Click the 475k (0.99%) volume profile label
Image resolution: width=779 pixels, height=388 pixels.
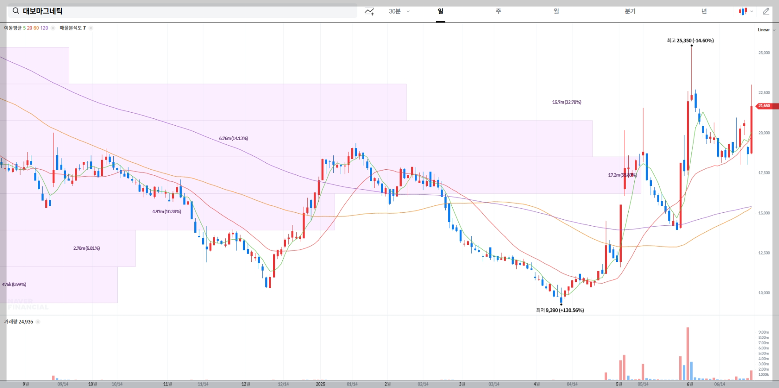[x=14, y=284]
